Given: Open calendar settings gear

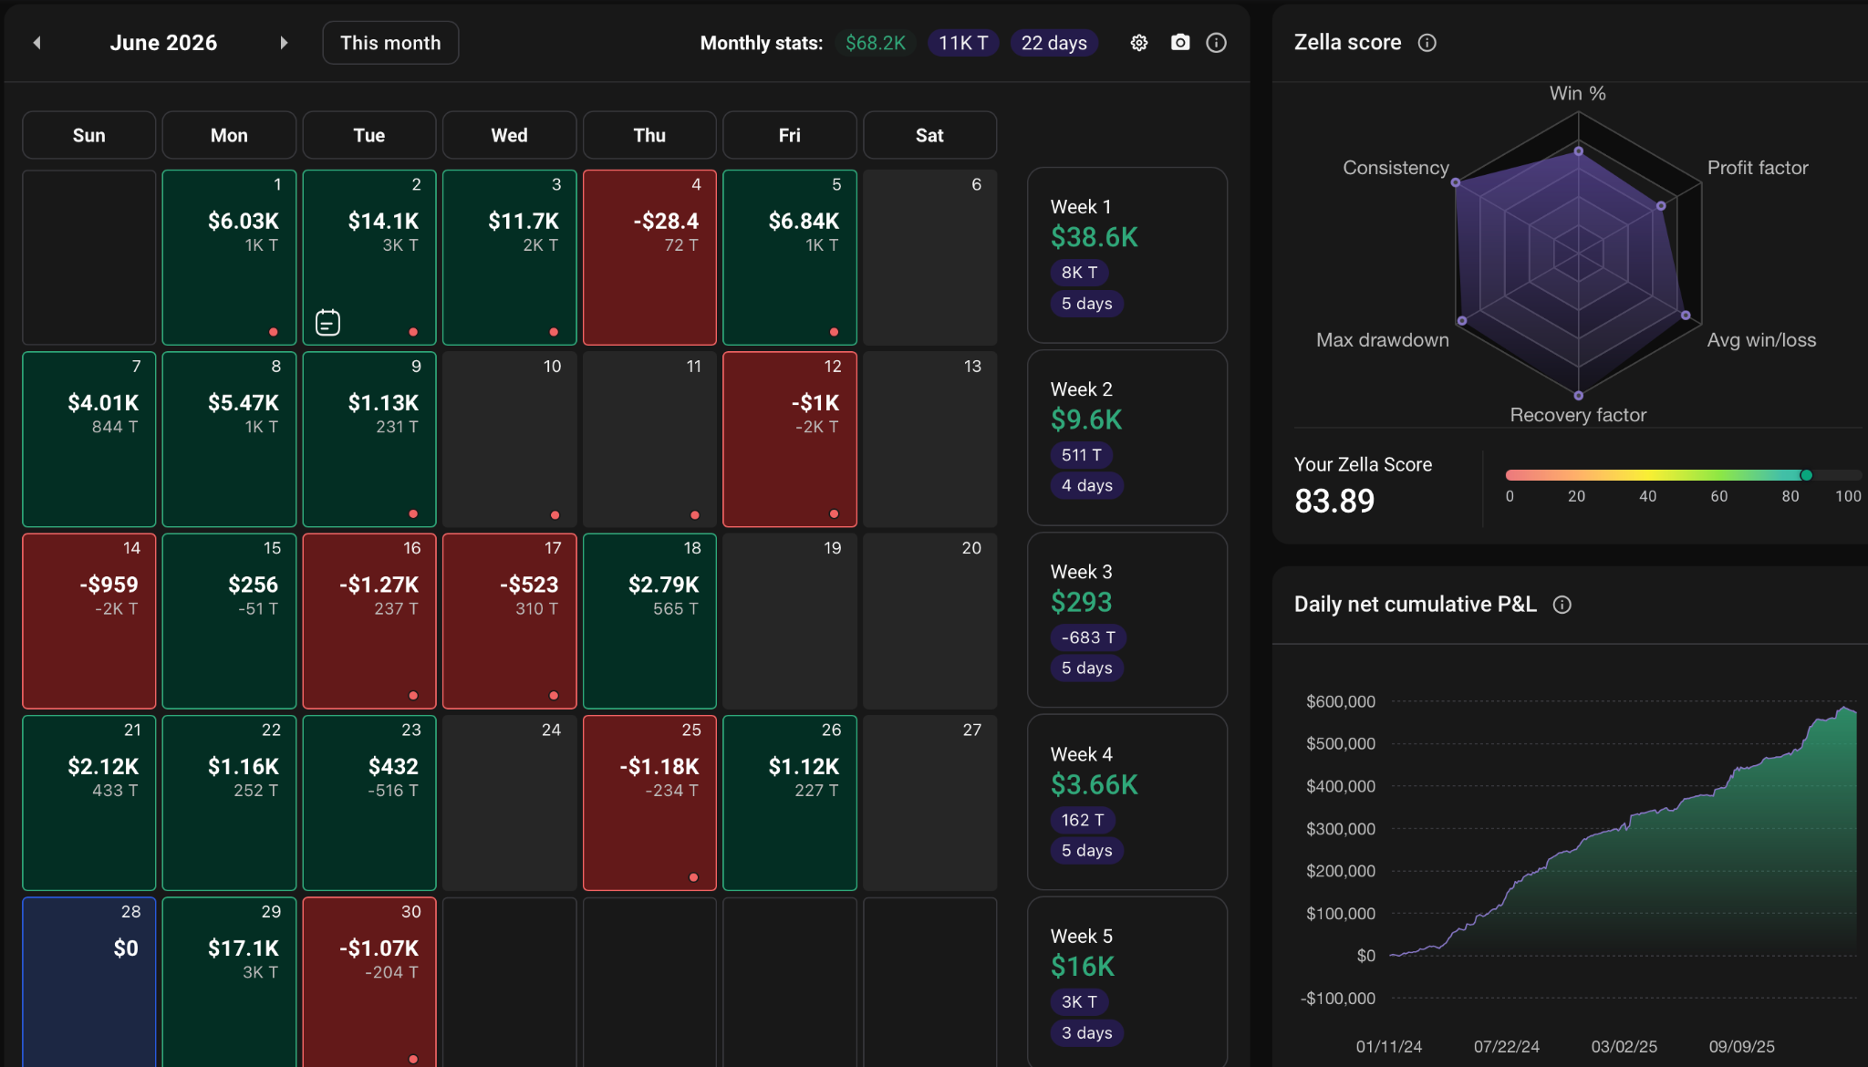Looking at the screenshot, I should [x=1139, y=43].
